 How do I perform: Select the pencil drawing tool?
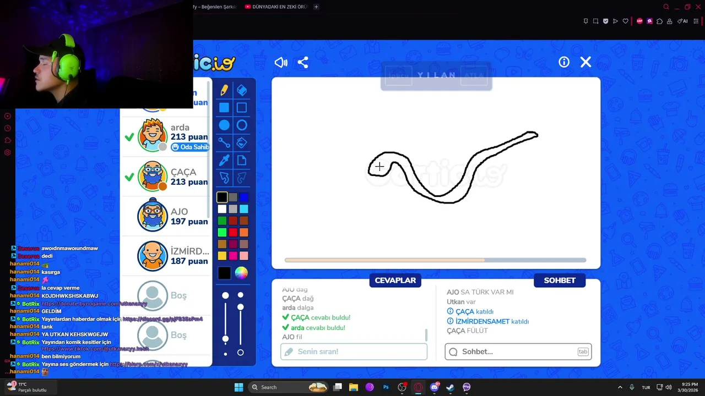tap(224, 90)
